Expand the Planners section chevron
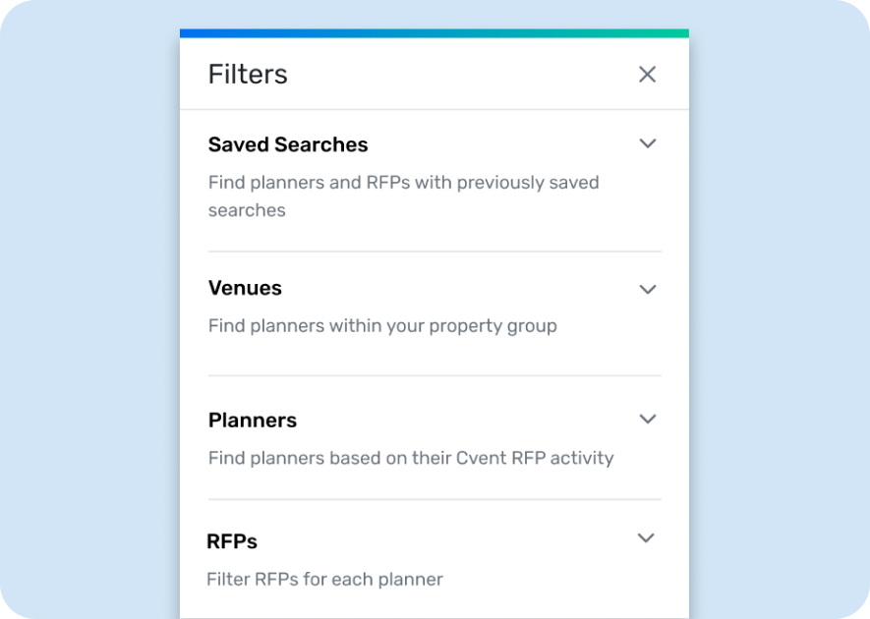Image resolution: width=870 pixels, height=619 pixels. 648,420
